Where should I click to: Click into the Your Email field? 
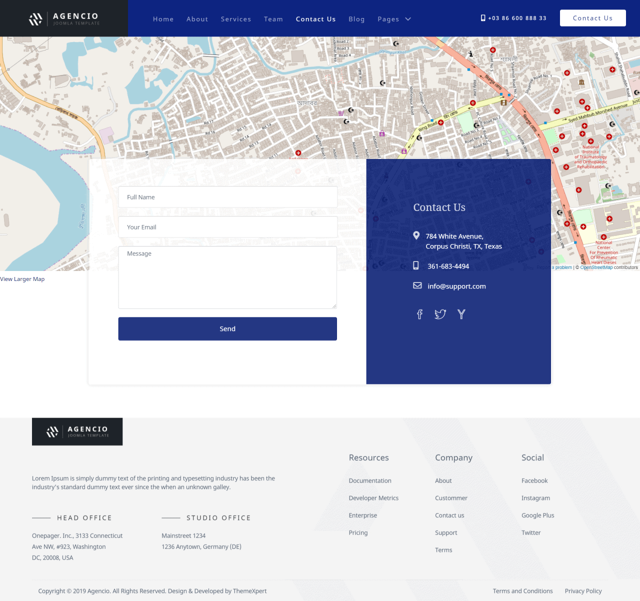pyautogui.click(x=227, y=227)
